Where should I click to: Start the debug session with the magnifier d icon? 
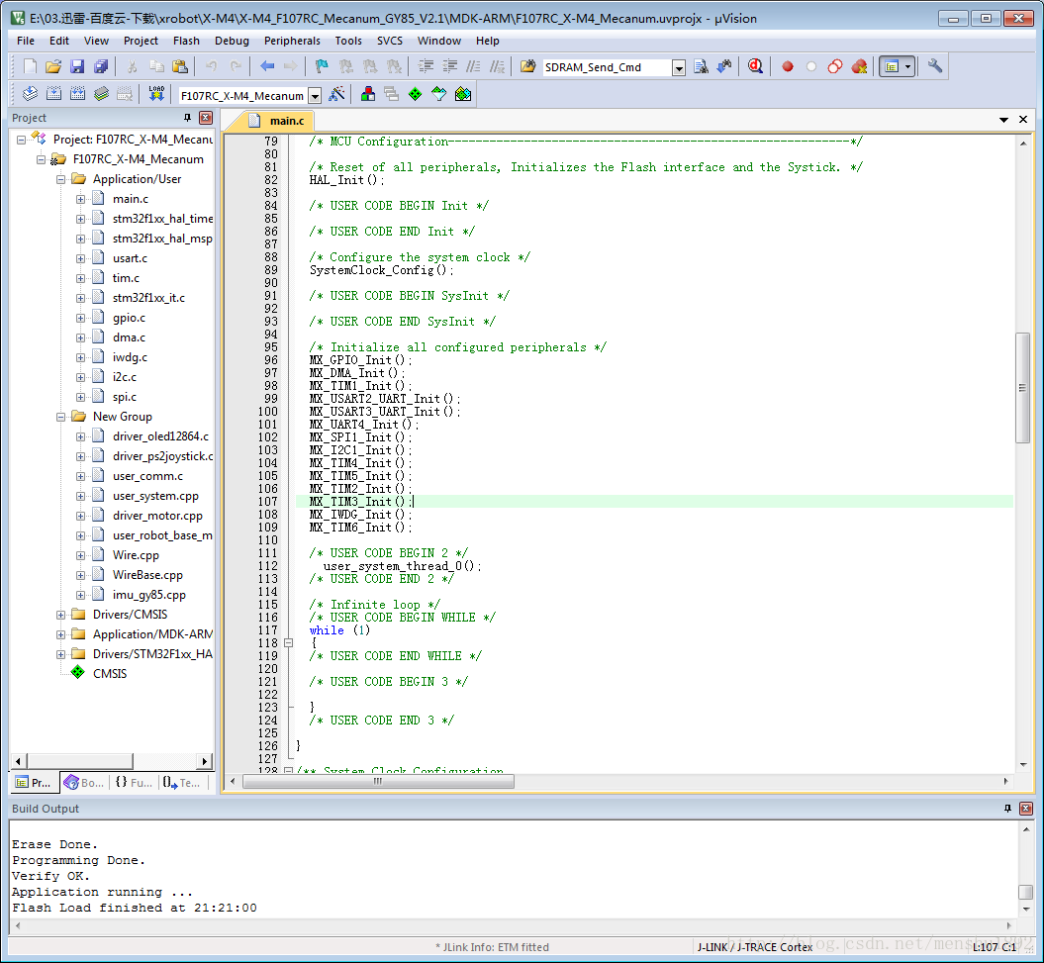(755, 66)
